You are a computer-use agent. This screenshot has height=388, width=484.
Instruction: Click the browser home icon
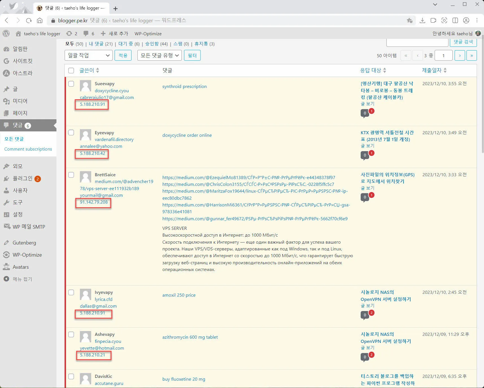click(40, 20)
